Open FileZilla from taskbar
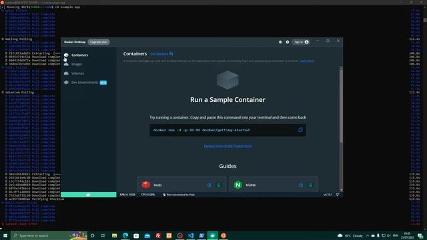Viewport: 427px width, 240px height. coord(158,235)
